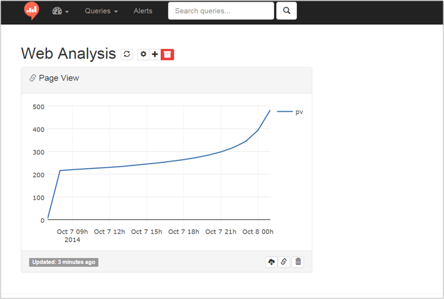Expand the Queries dropdown menu

coord(101,11)
